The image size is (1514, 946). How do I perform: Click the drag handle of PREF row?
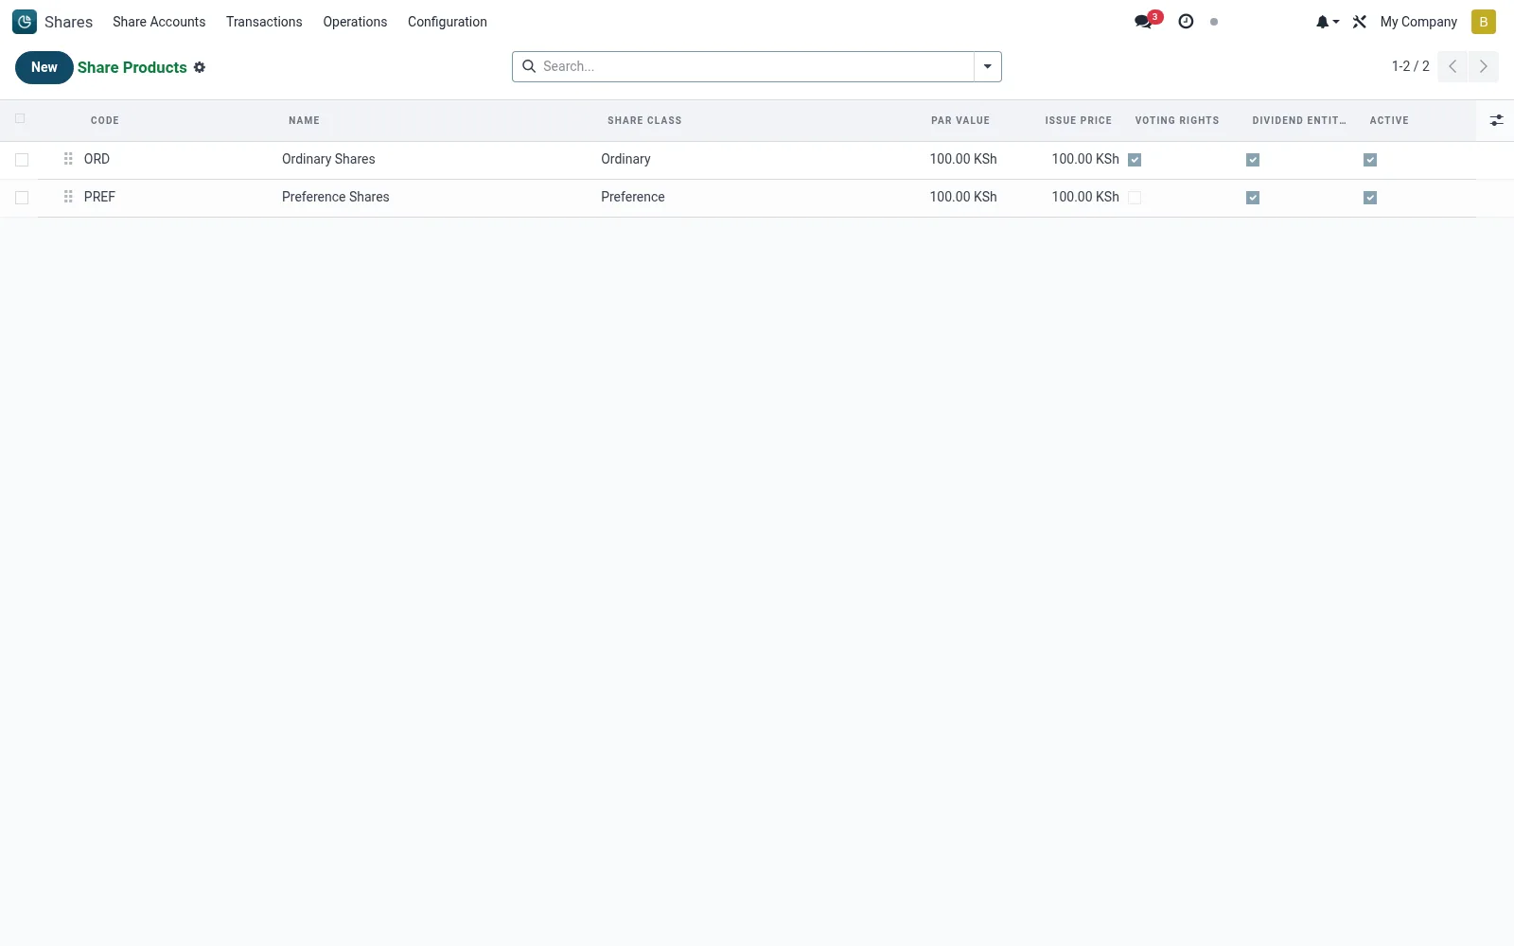coord(68,197)
